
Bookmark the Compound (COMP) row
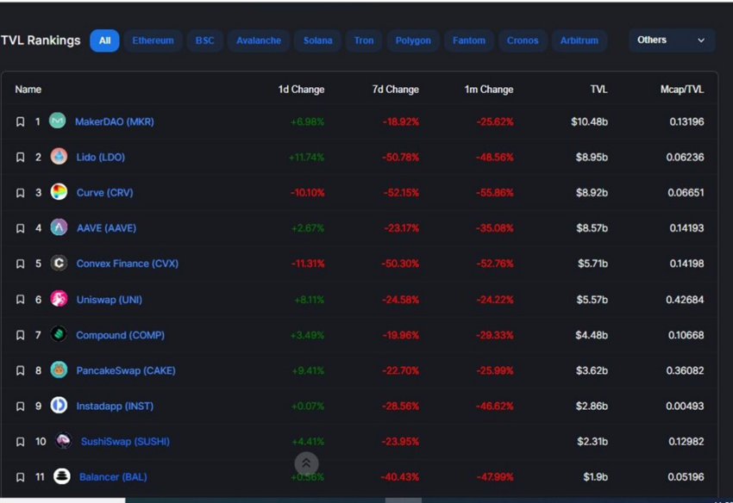coord(20,335)
